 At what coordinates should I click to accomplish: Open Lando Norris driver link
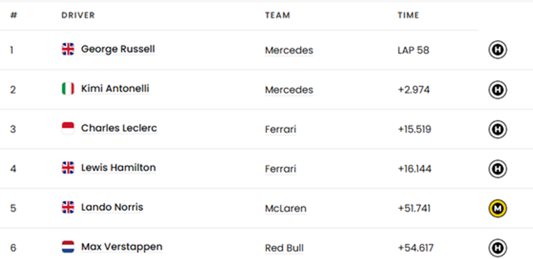[112, 207]
